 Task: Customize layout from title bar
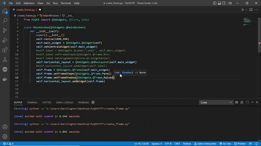pyautogui.click(x=230, y=3)
